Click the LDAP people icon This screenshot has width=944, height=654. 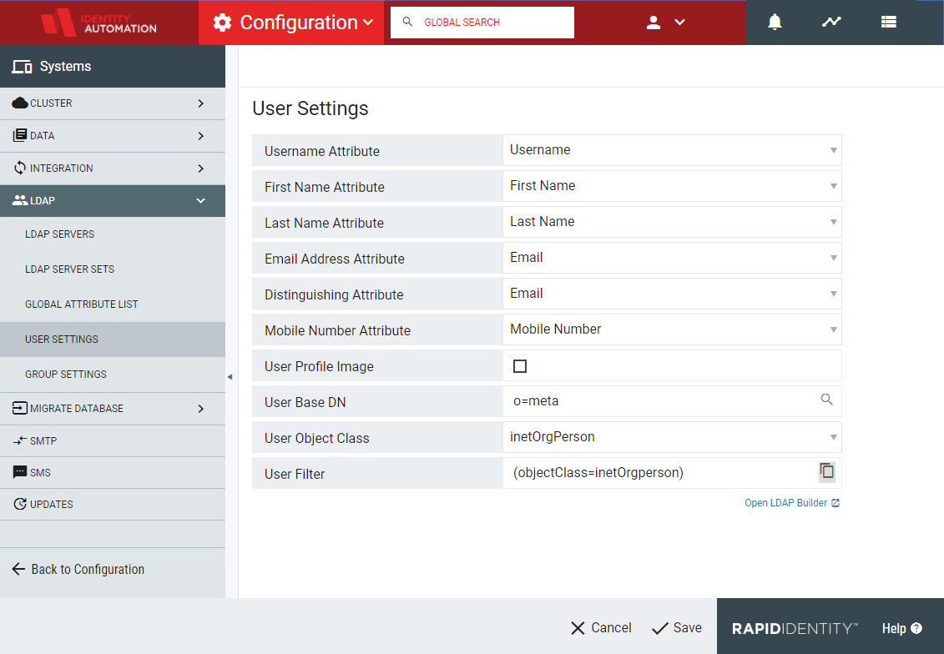coord(20,200)
